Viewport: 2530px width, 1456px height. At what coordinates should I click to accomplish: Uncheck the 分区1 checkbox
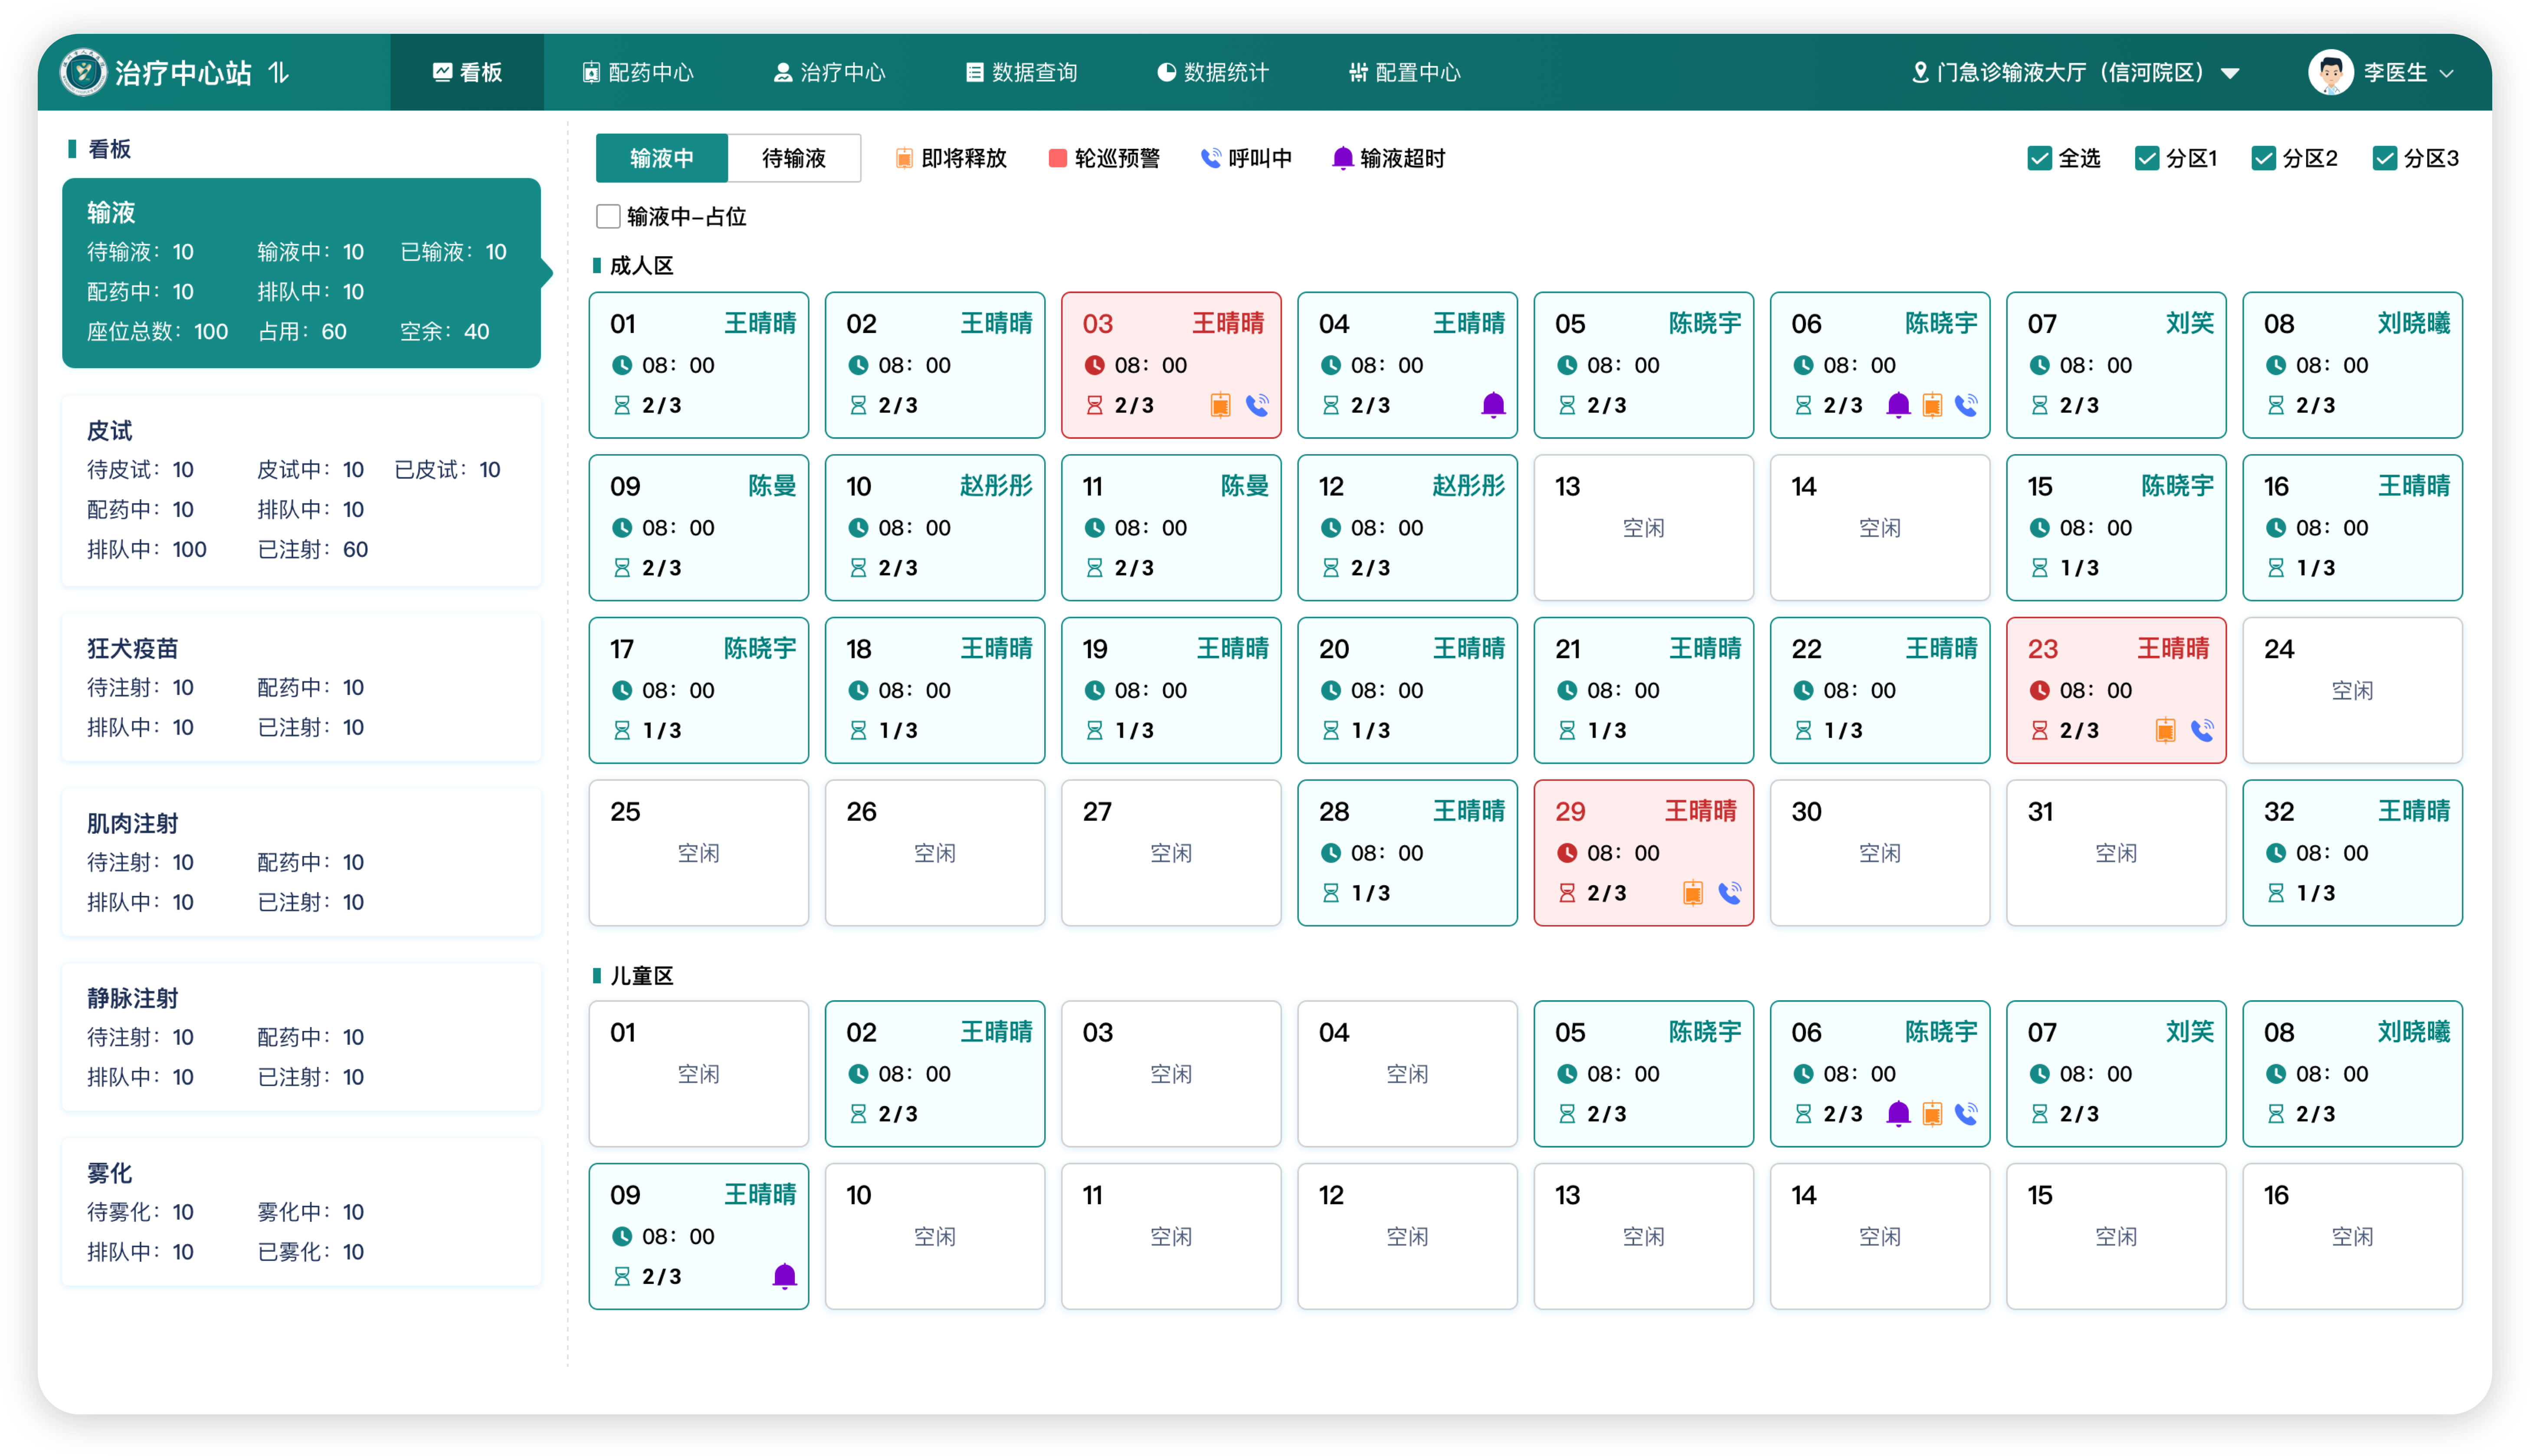[2146, 158]
